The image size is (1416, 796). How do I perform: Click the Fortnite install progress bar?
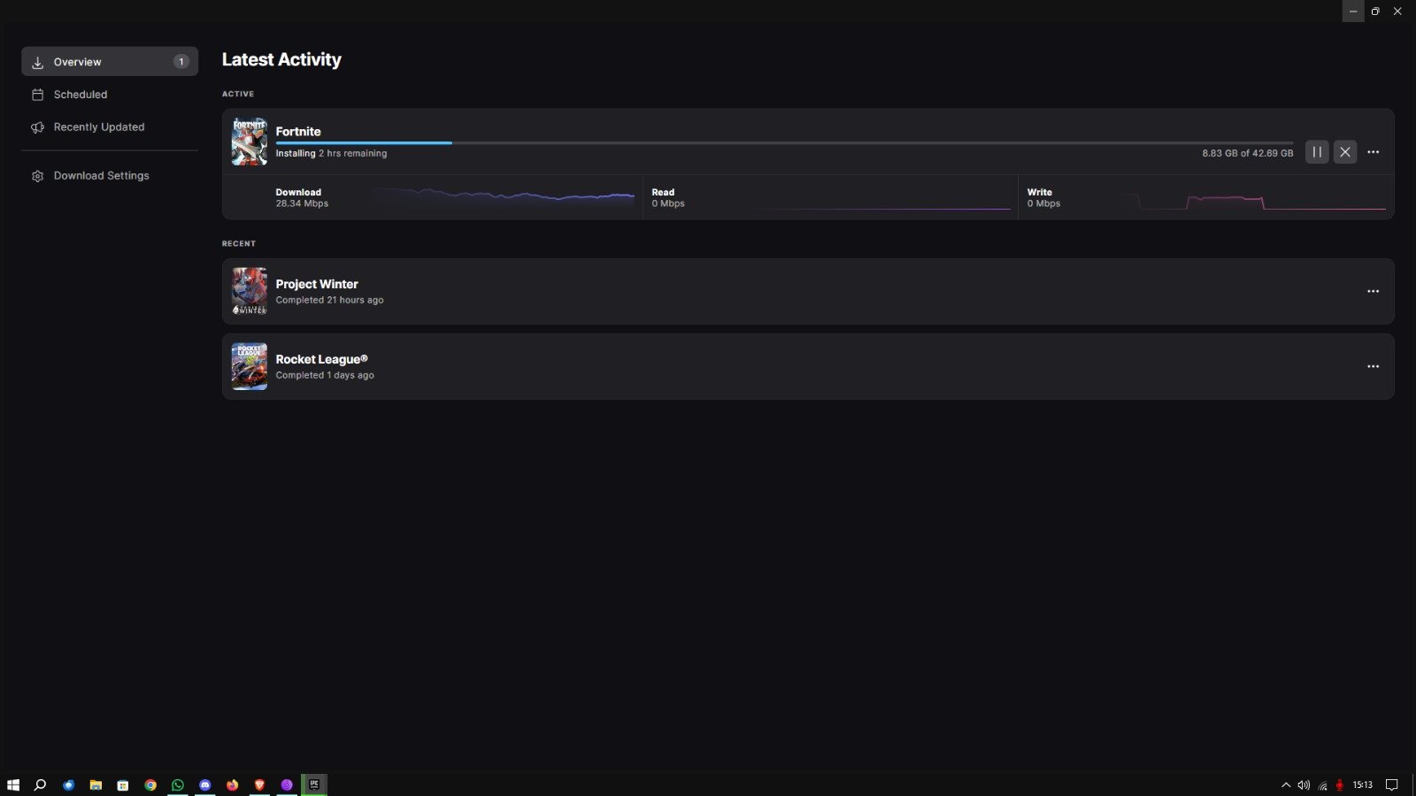click(783, 142)
